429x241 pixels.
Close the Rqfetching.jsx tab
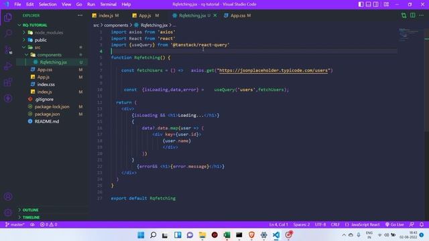pos(215,15)
